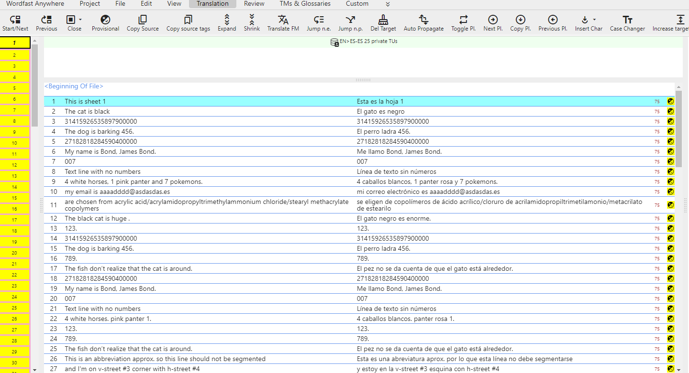Click Toggle Pl. icon
Viewport: 689px width, 373px height.
pyautogui.click(x=463, y=20)
